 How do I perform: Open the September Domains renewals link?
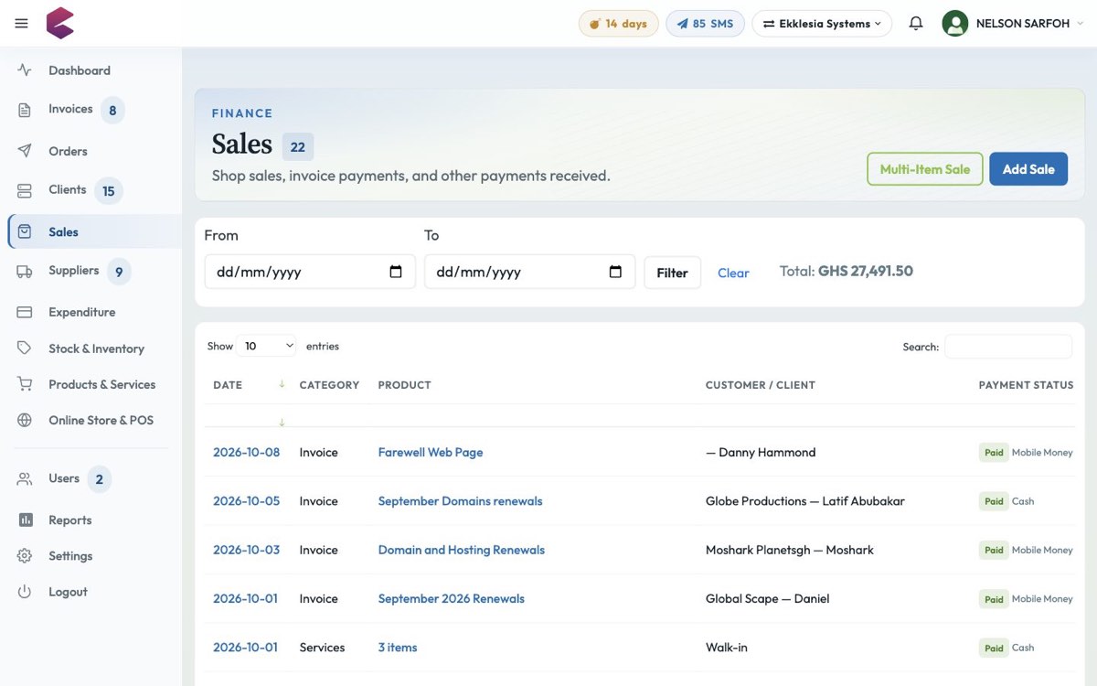(x=461, y=501)
